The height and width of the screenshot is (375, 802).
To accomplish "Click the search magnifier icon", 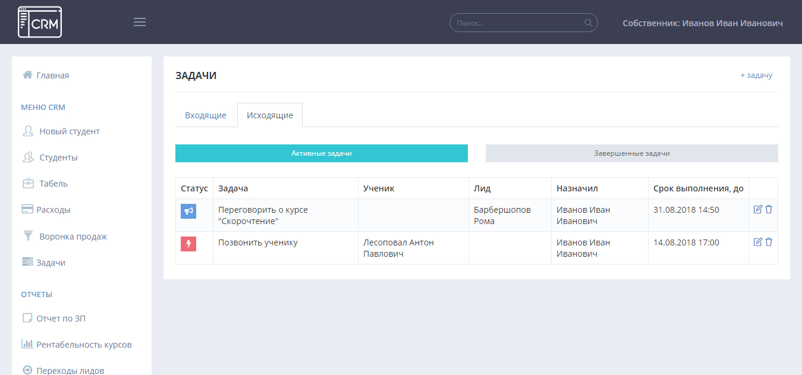I will pos(588,23).
